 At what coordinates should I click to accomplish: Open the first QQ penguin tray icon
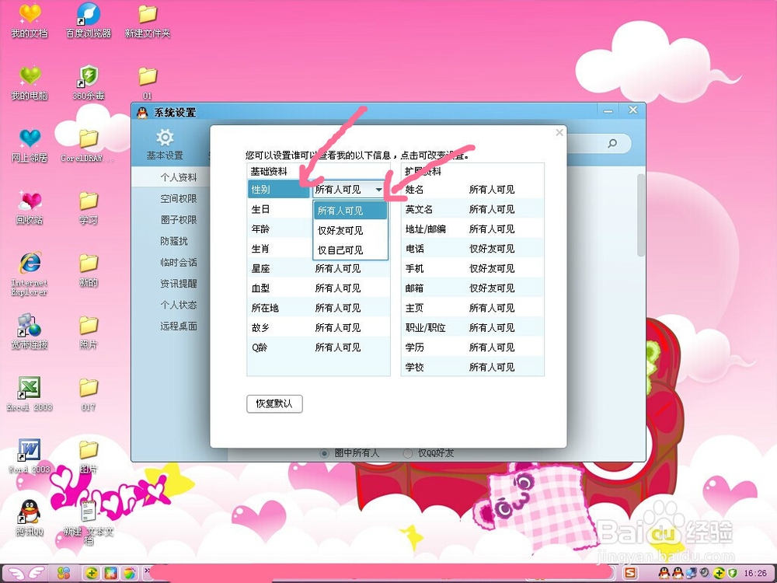coord(664,573)
